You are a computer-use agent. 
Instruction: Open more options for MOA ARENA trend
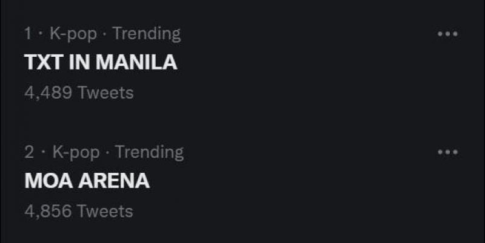(447, 152)
